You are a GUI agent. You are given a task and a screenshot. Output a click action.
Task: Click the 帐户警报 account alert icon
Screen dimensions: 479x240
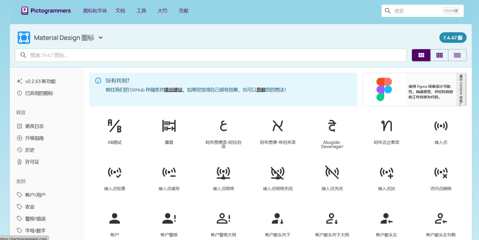tap(169, 219)
